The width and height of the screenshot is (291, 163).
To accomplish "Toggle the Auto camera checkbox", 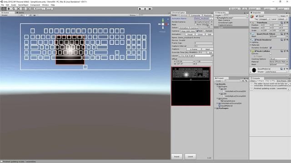I will [x=197, y=31].
